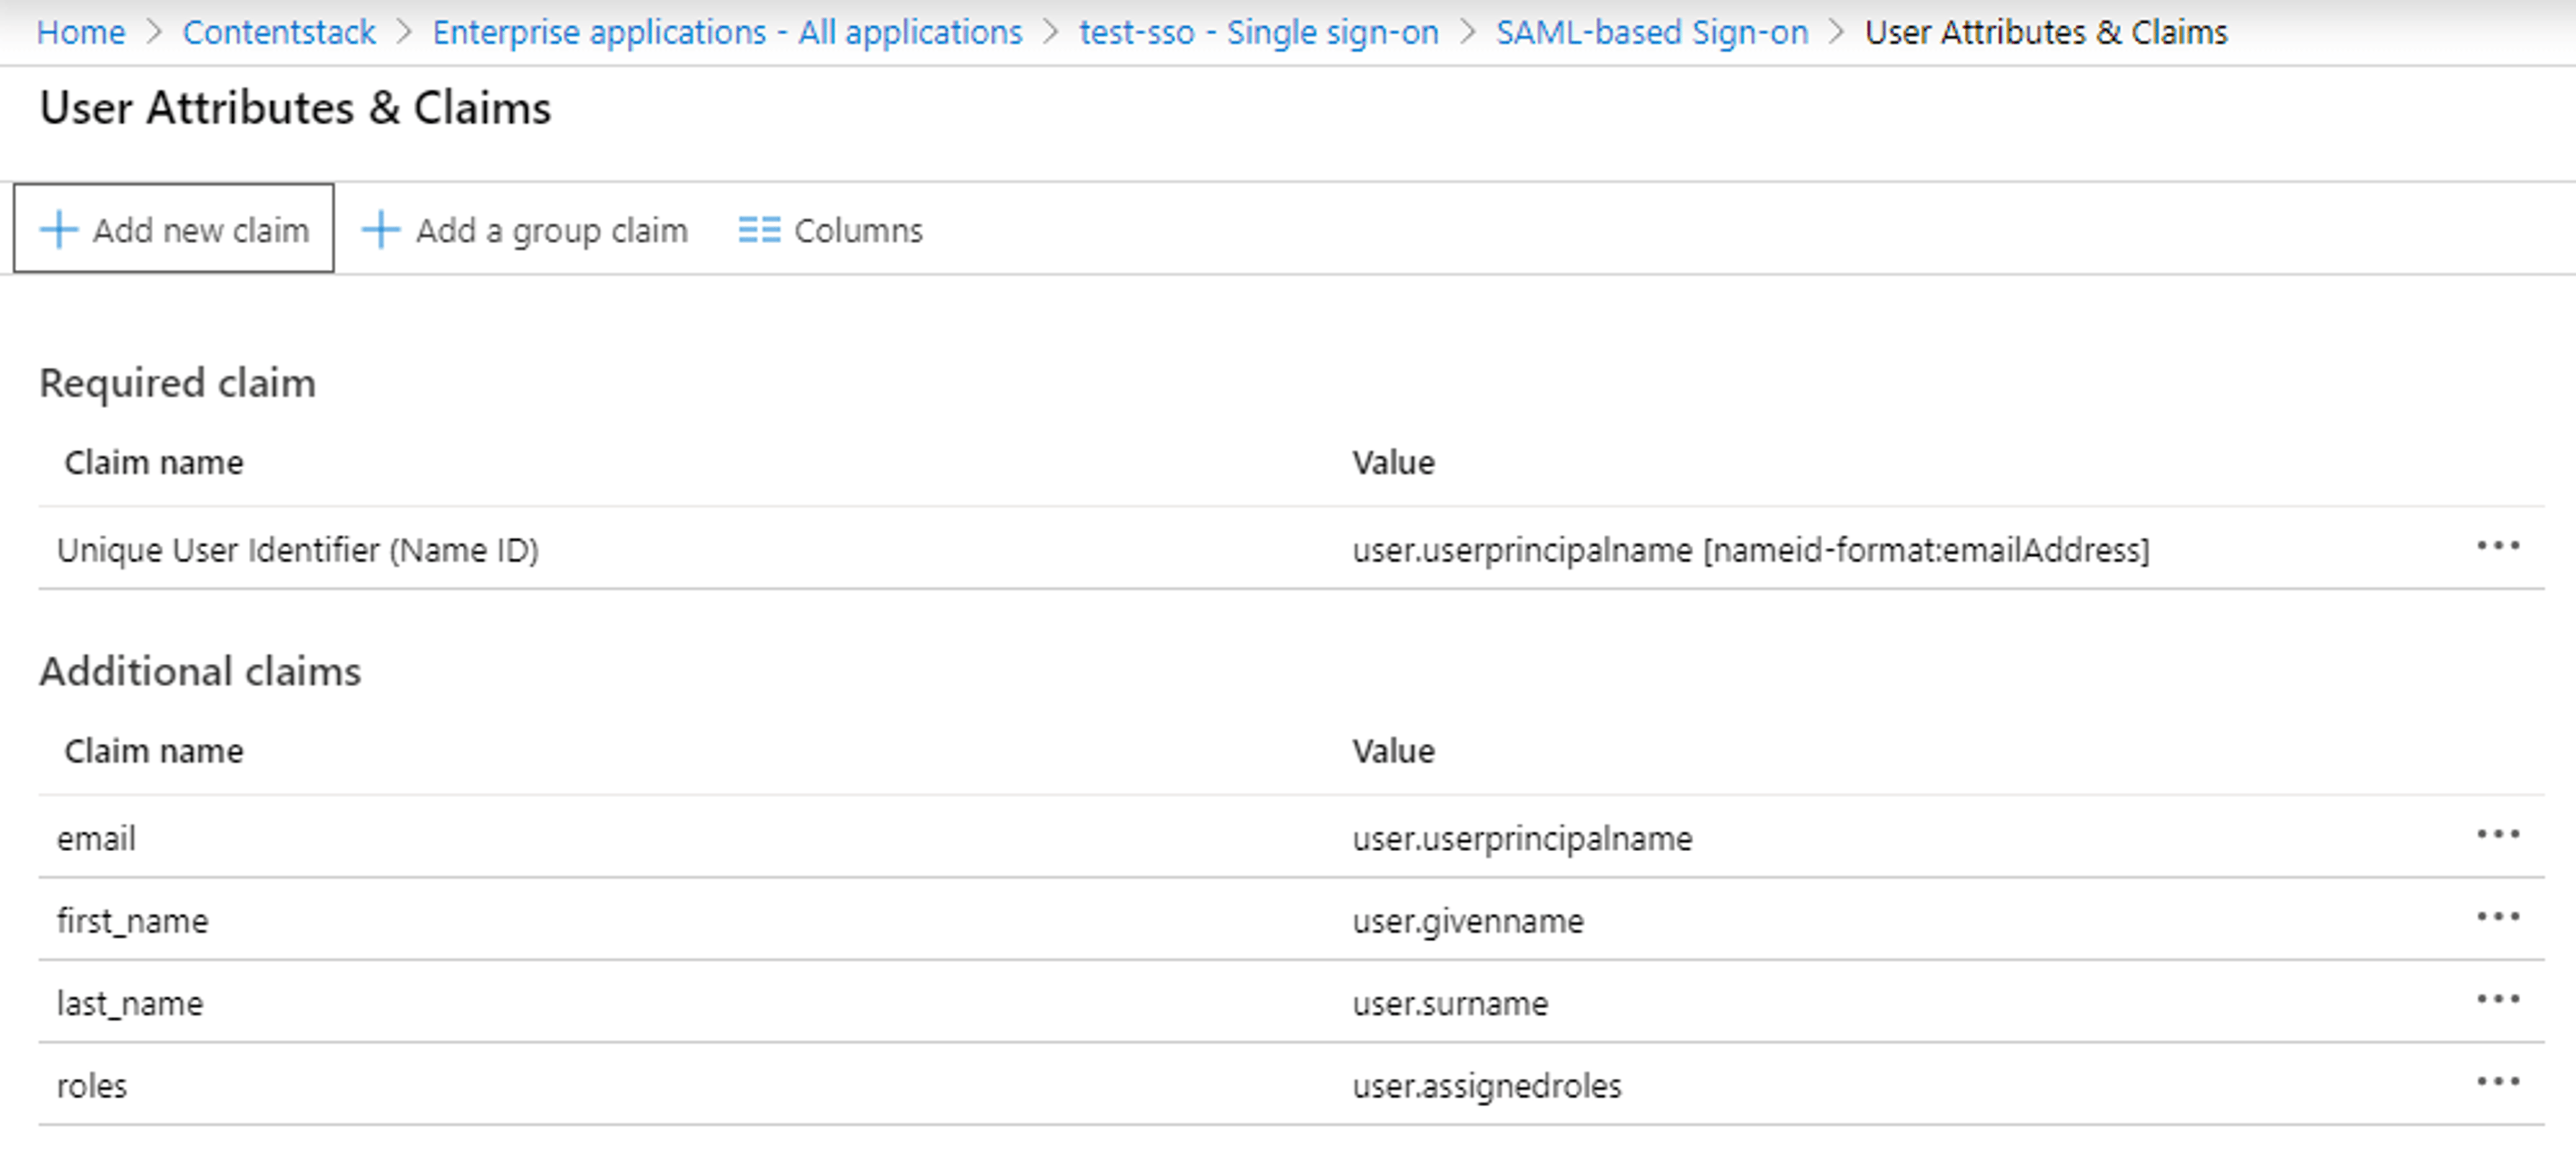Return to the SAML-based Sign-on breadcrumb
The image size is (2576, 1162).
(x=1652, y=32)
